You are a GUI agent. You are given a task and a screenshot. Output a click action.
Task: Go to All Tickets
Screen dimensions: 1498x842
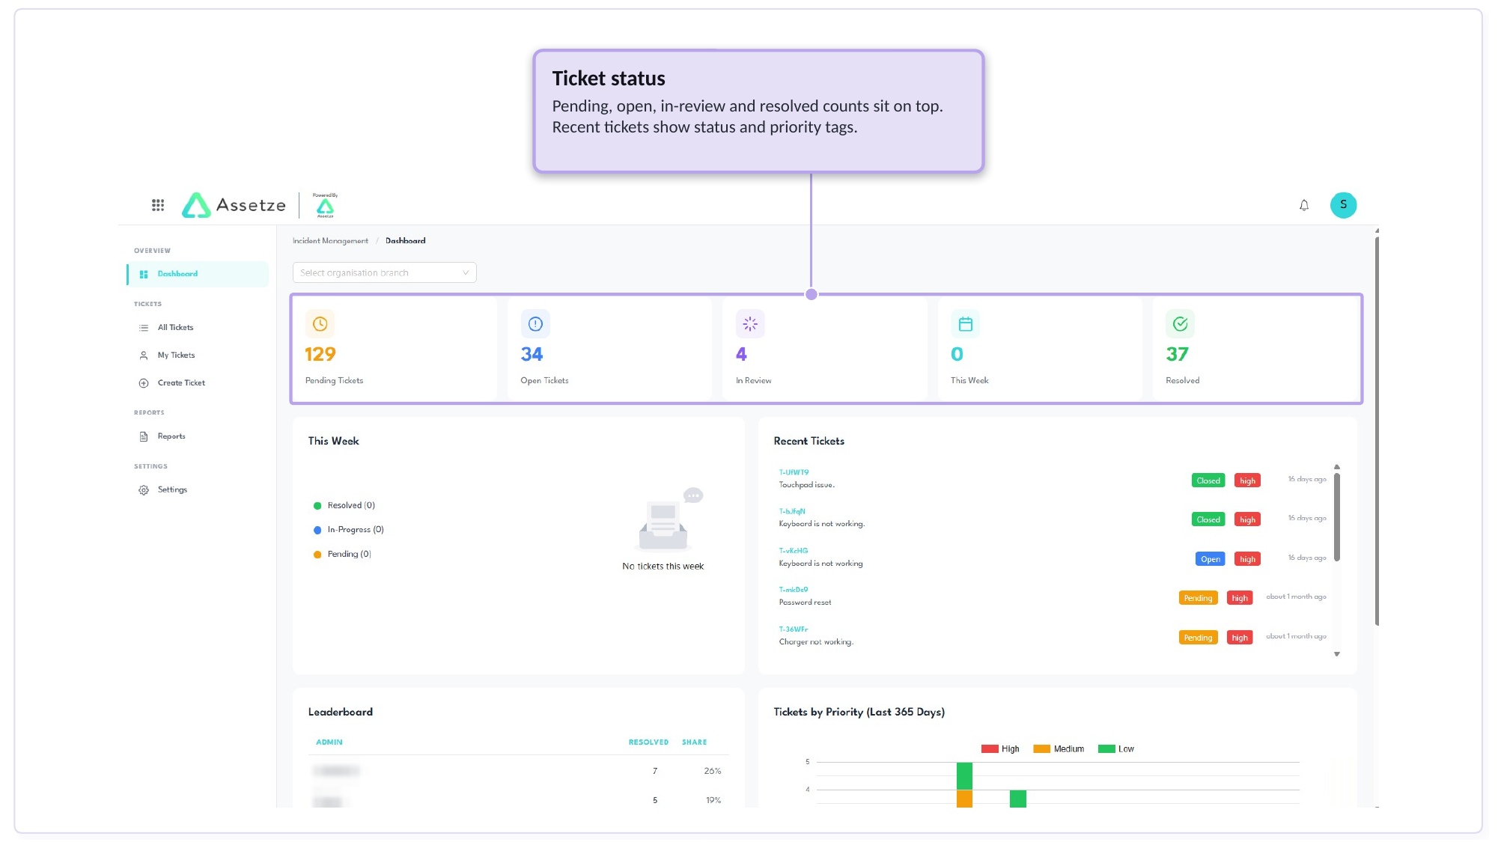pos(175,328)
